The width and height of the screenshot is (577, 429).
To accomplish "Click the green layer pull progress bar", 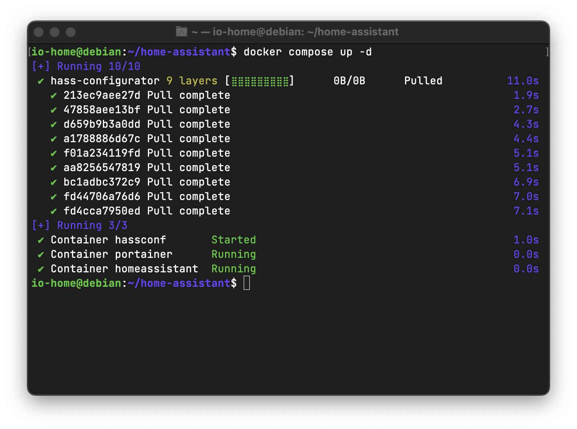I will [x=260, y=80].
